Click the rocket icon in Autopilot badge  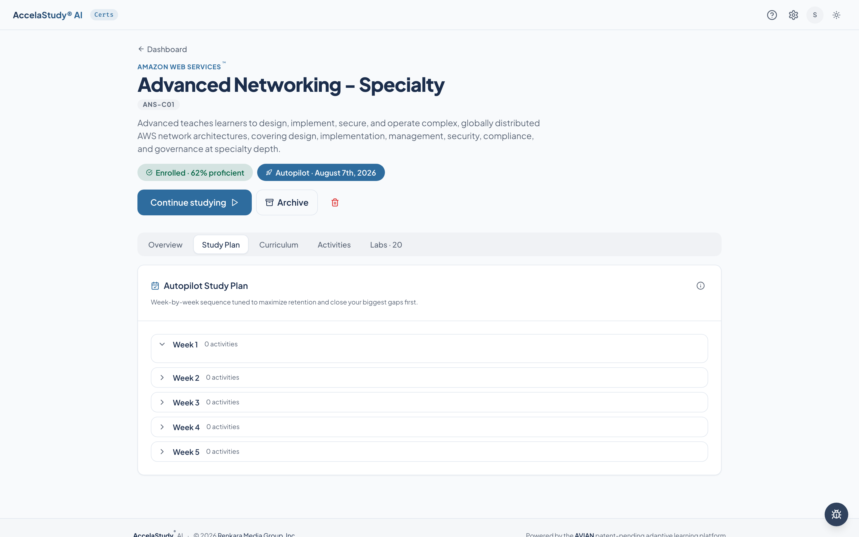(269, 173)
